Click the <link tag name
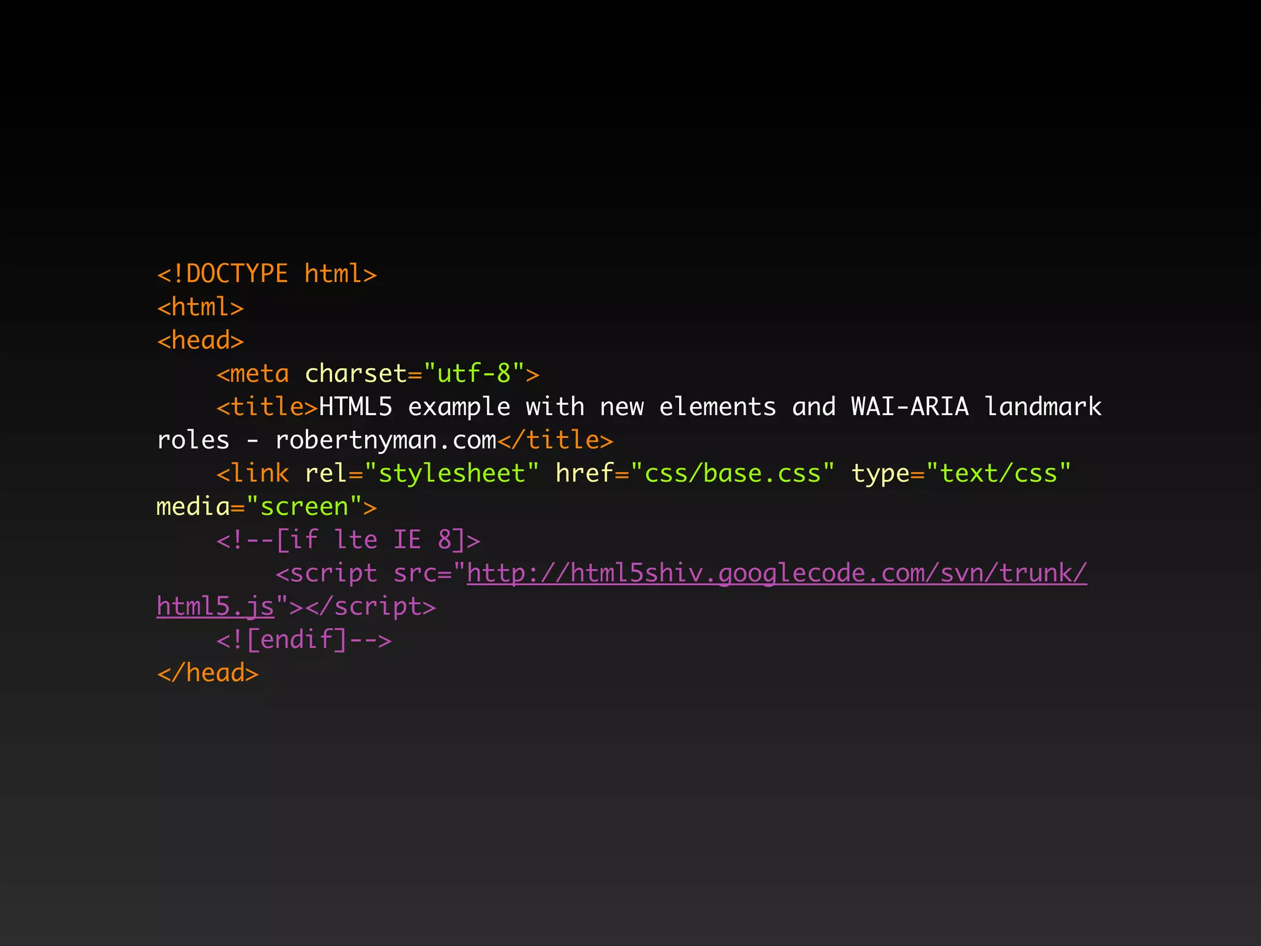Viewport: 1261px width, 946px height. click(252, 474)
